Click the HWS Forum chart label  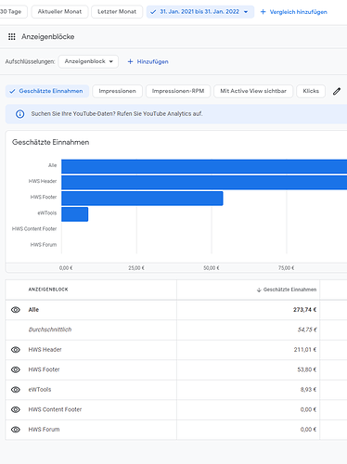coord(44,245)
